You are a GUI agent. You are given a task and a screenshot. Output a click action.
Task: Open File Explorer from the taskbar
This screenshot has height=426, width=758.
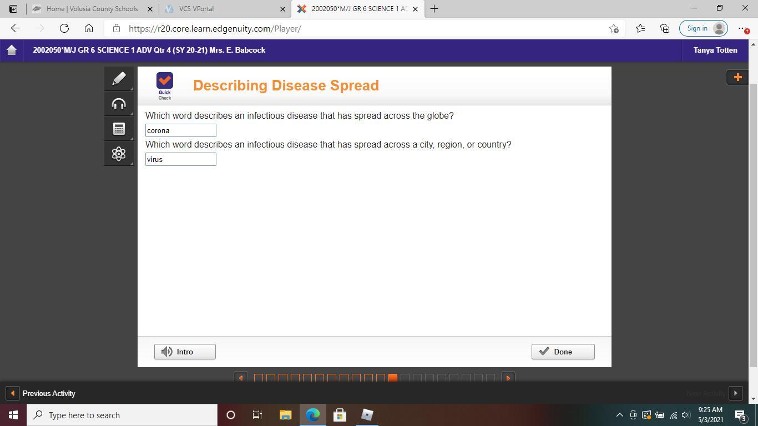coord(285,415)
